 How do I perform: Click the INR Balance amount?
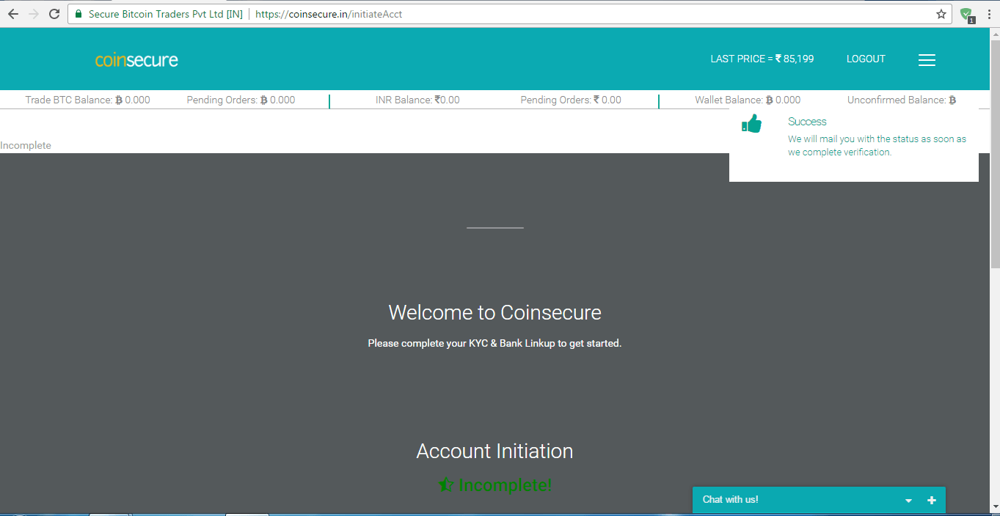[x=447, y=100]
